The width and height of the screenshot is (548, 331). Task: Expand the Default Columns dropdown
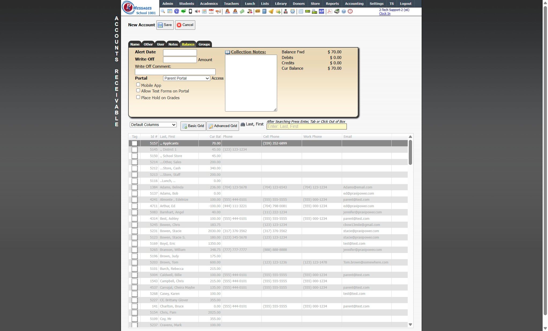click(153, 125)
